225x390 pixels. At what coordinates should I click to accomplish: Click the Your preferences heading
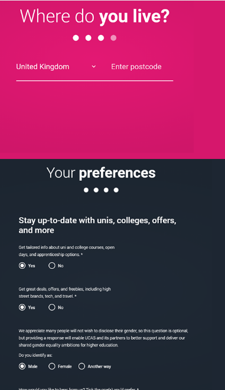[101, 173]
